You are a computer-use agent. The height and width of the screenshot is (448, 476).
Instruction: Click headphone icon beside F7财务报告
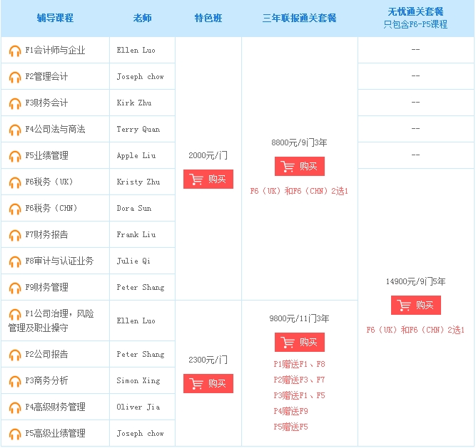pos(15,236)
